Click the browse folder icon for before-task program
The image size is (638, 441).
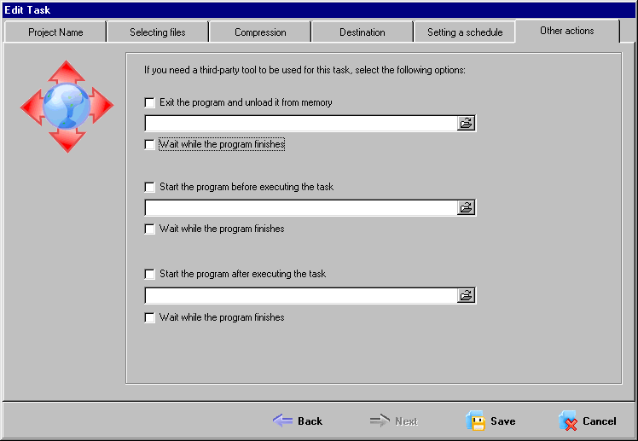[x=466, y=207]
